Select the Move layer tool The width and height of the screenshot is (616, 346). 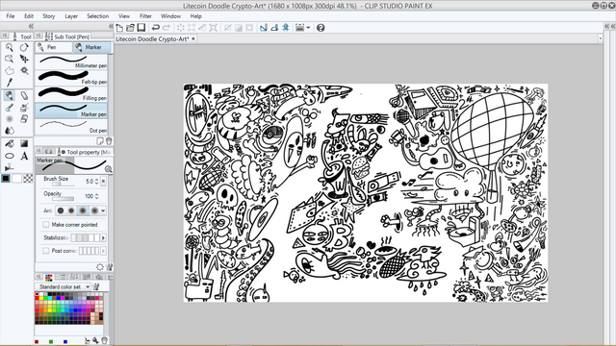(24, 59)
